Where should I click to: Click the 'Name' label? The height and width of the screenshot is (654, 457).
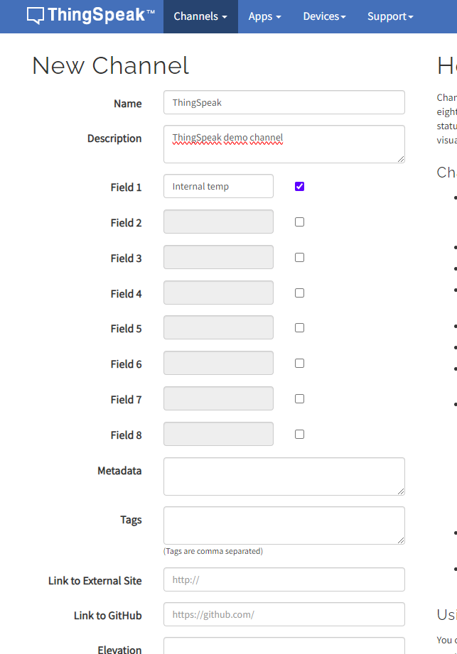pyautogui.click(x=128, y=104)
